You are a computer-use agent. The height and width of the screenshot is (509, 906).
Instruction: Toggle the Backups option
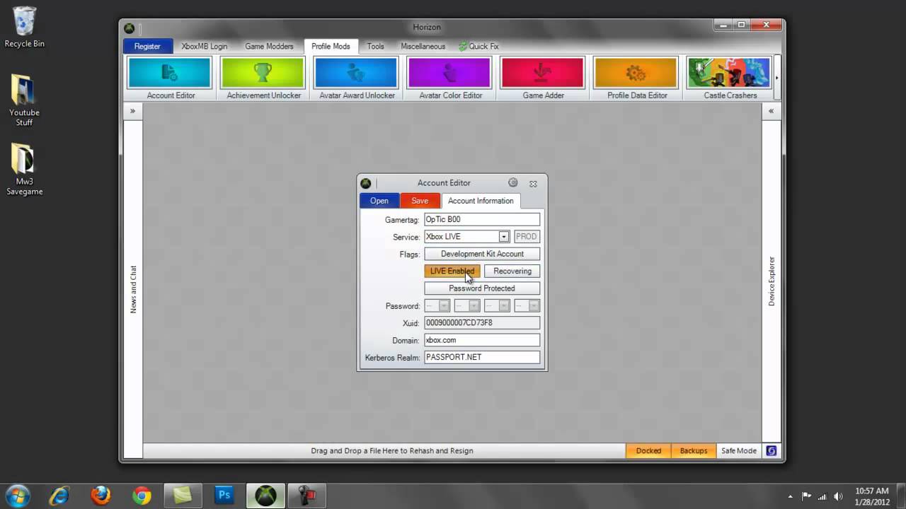pos(694,450)
